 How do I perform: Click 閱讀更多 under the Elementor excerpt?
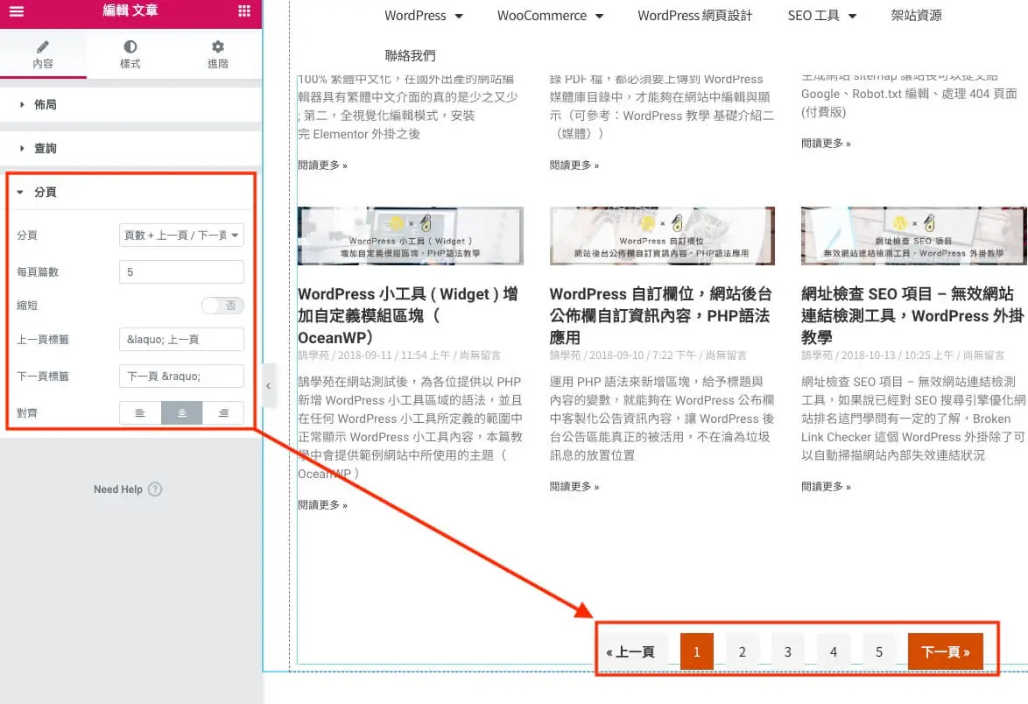tap(322, 165)
